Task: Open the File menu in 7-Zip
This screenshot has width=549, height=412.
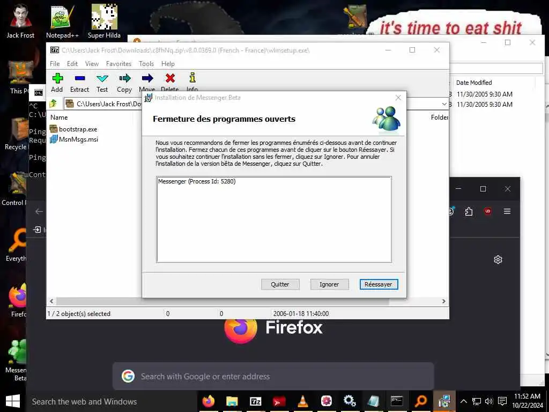Action: click(55, 64)
